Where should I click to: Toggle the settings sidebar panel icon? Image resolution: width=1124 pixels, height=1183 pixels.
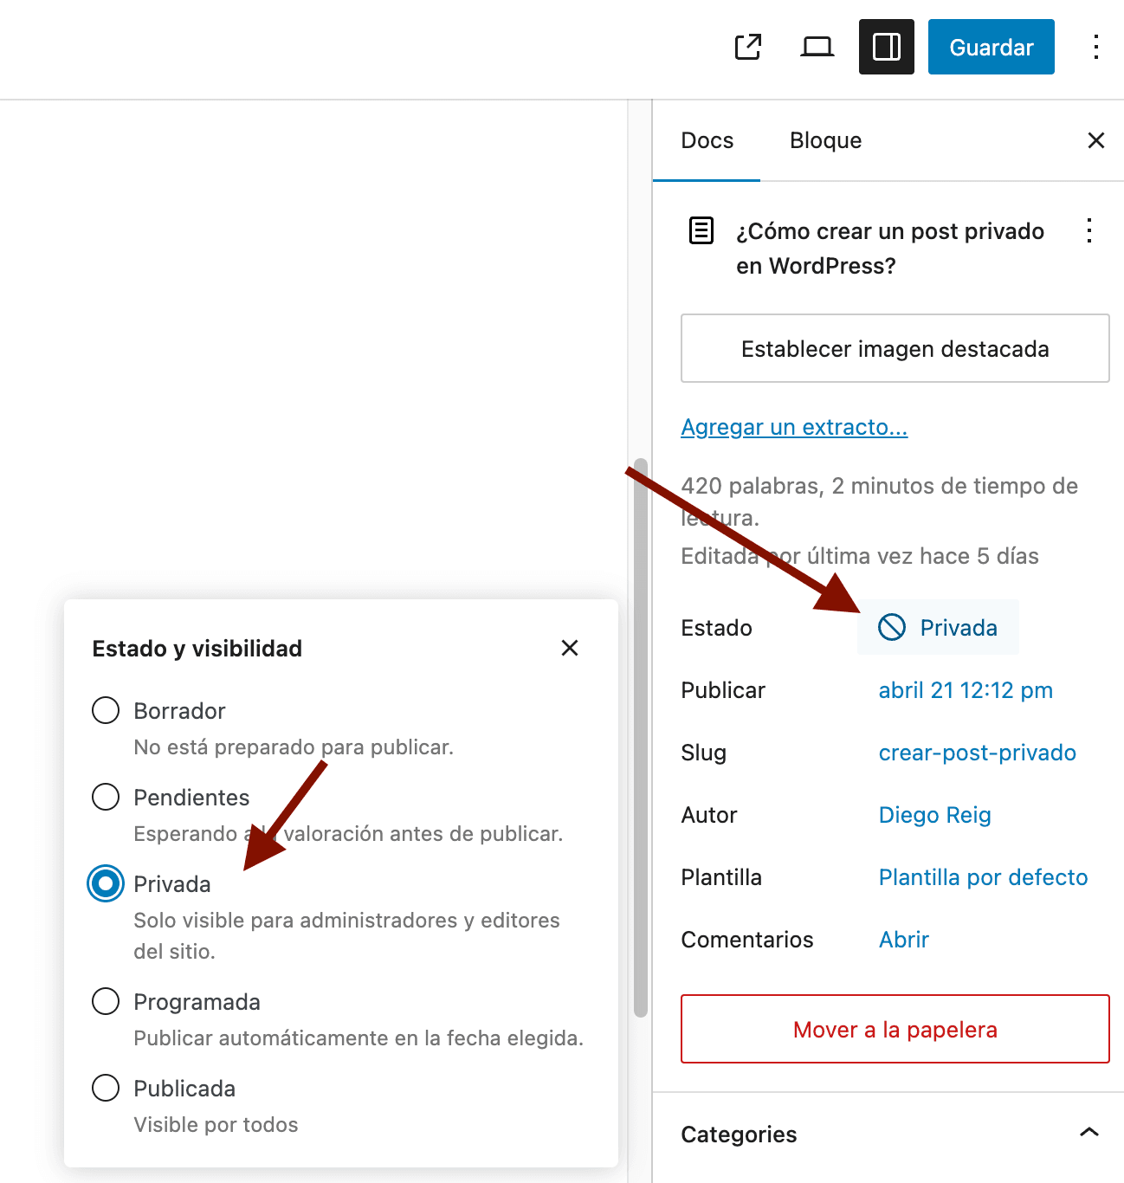886,47
